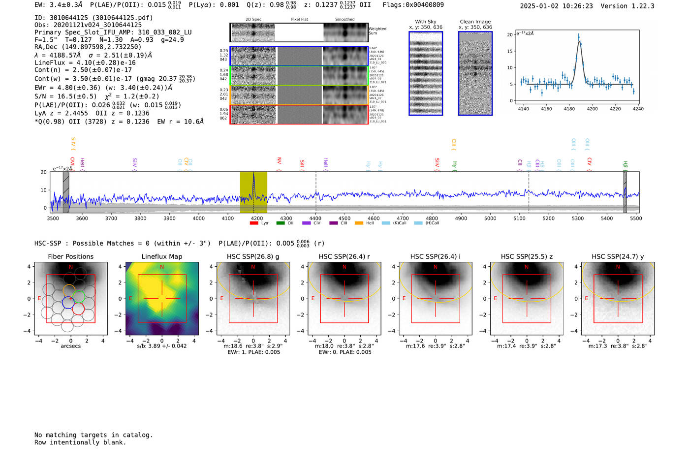Click the timestamp '2025-01-02 10:26:23'
The width and height of the screenshot is (689, 469).
click(556, 6)
